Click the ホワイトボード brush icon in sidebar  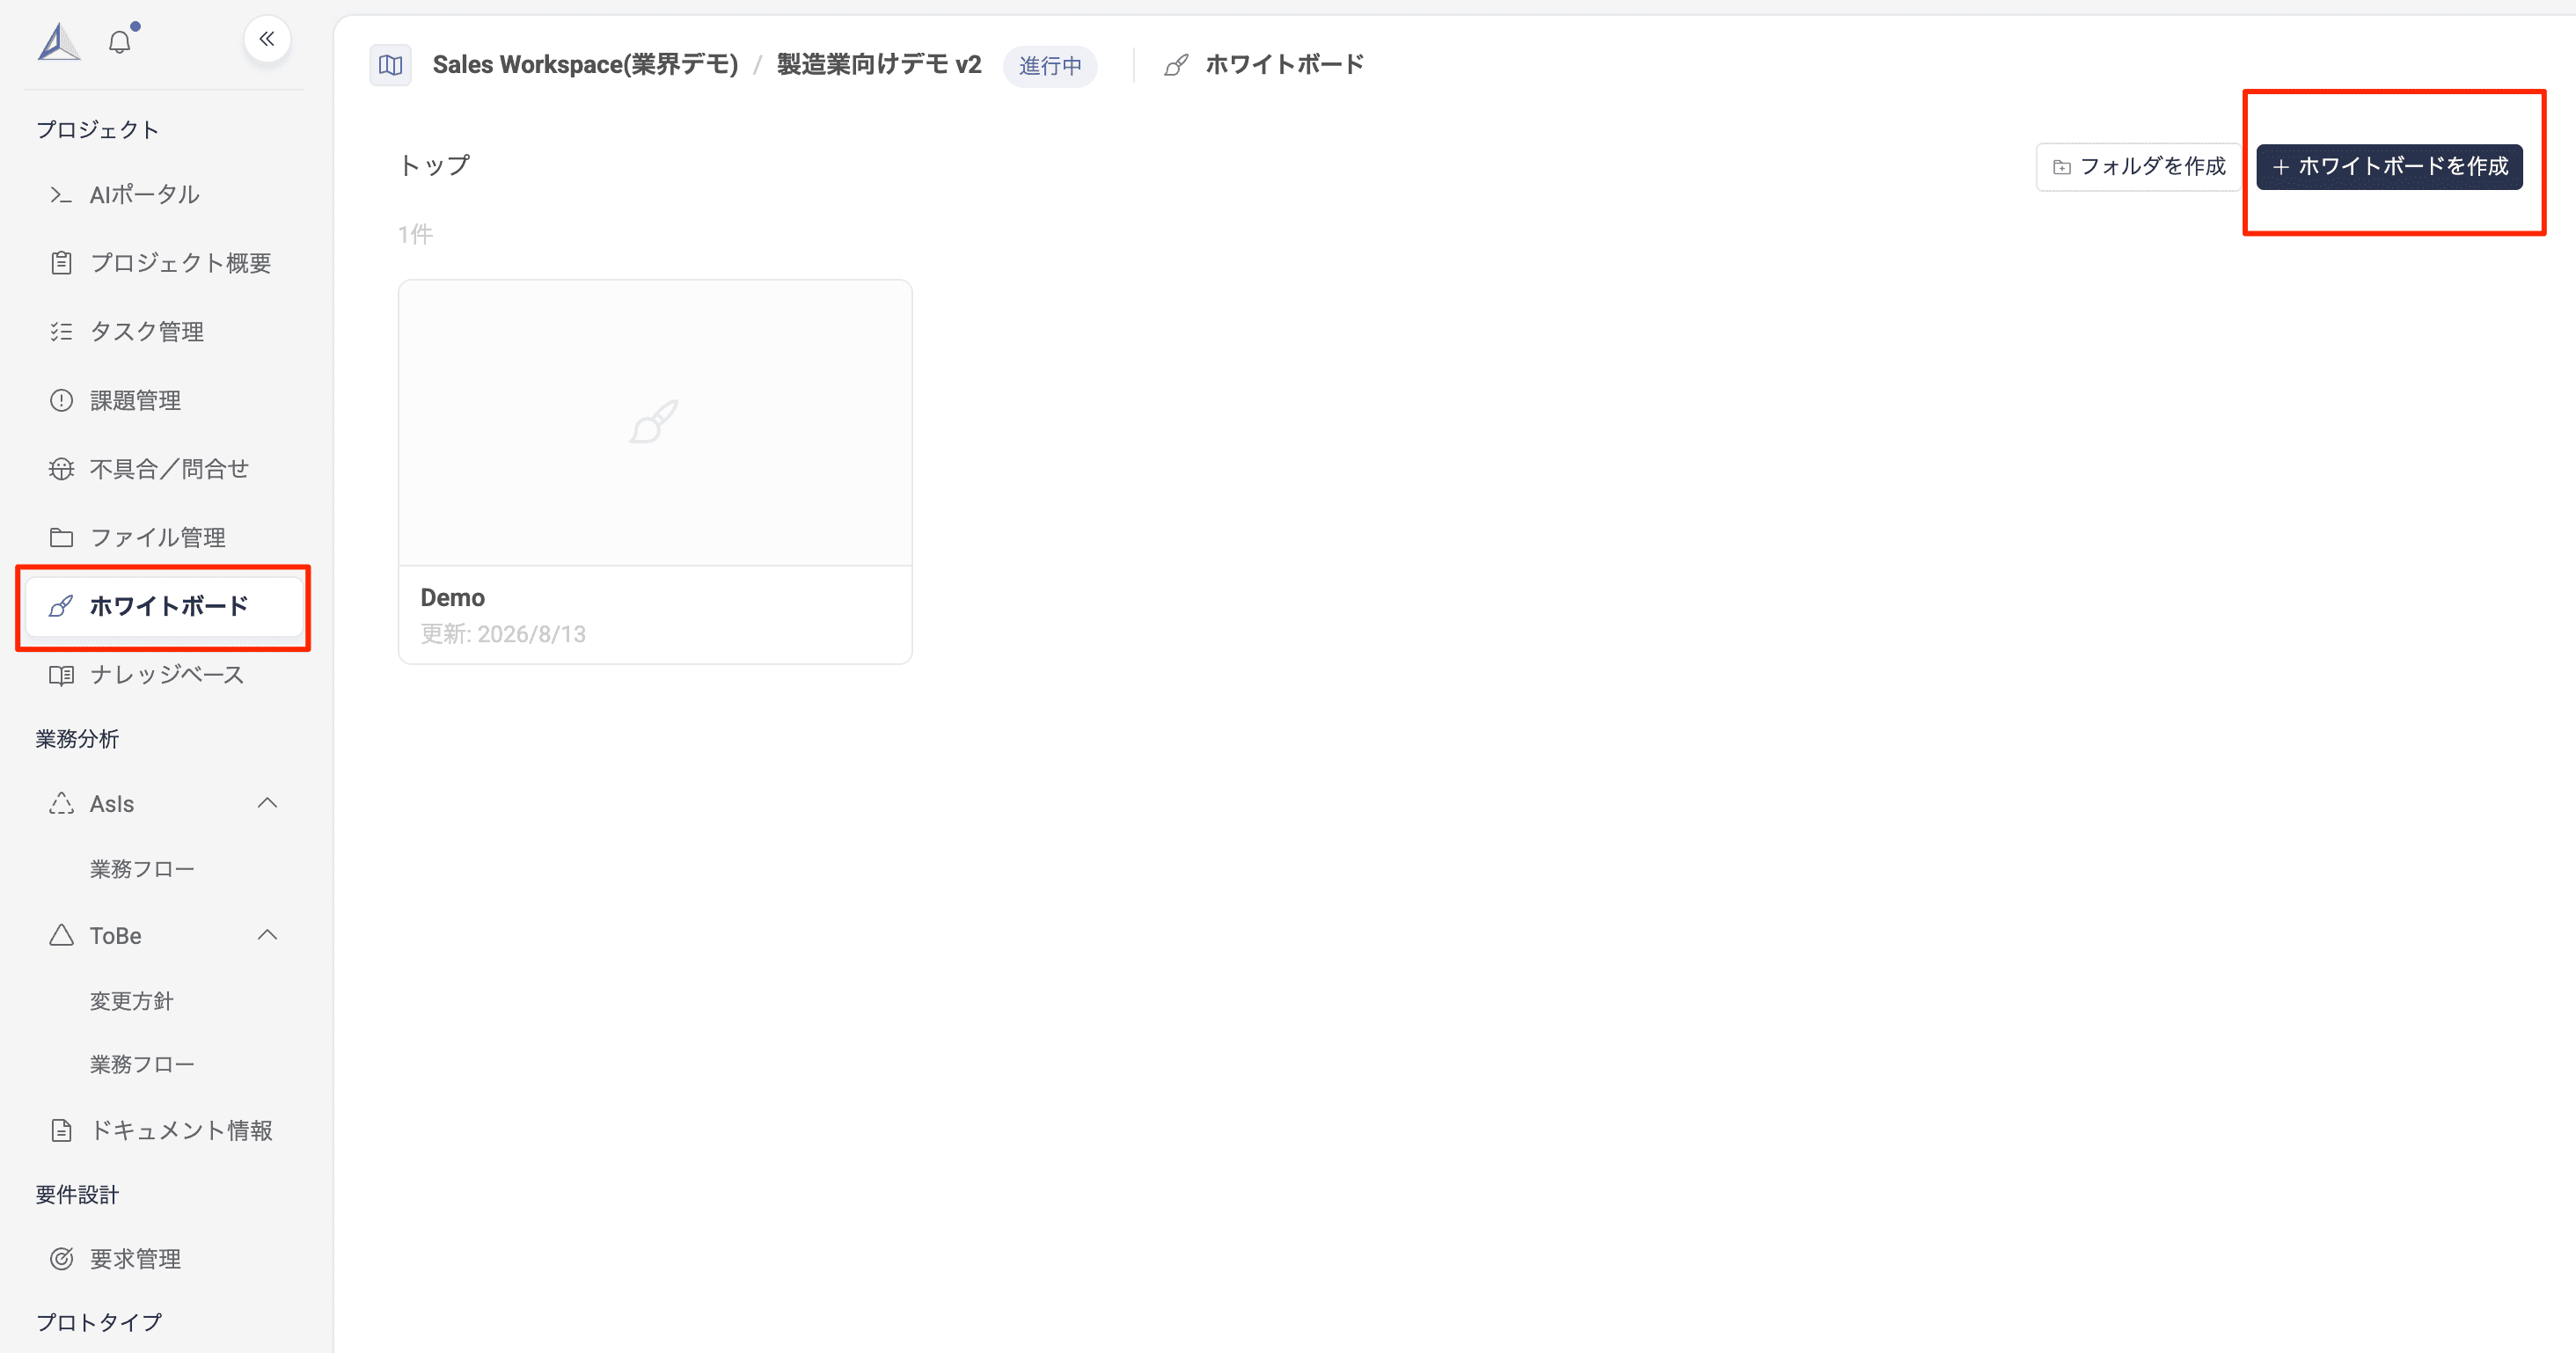click(x=61, y=606)
